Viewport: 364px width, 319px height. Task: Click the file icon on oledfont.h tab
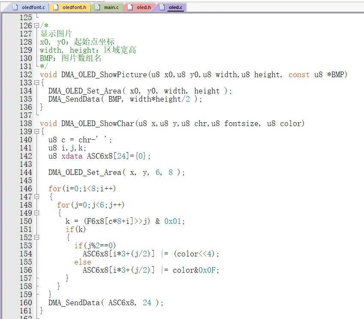[56, 7]
